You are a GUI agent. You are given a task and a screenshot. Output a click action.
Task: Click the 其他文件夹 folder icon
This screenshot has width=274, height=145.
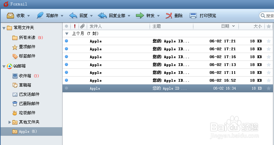pyautogui.click(x=15, y=122)
